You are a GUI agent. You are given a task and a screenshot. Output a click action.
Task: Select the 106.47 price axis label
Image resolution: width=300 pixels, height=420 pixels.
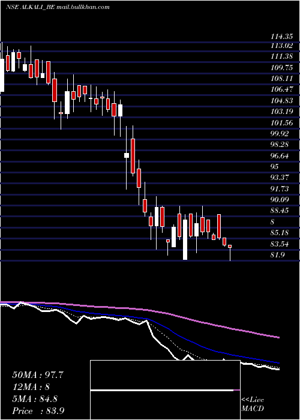[x=281, y=89]
